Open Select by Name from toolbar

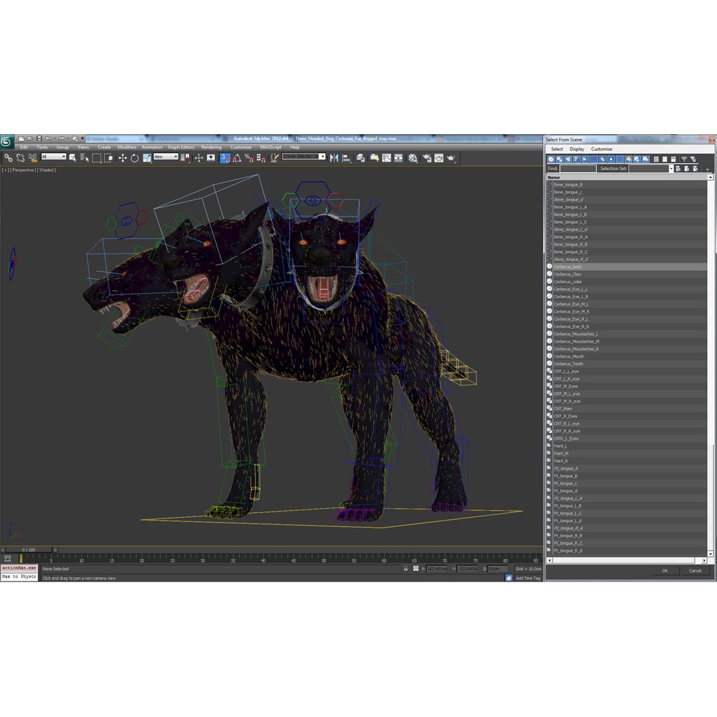[x=84, y=158]
